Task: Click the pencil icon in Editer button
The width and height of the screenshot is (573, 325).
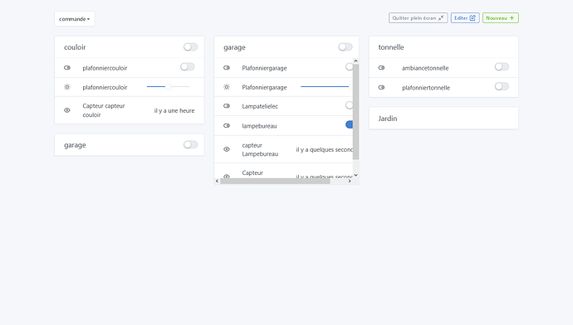Action: (473, 18)
